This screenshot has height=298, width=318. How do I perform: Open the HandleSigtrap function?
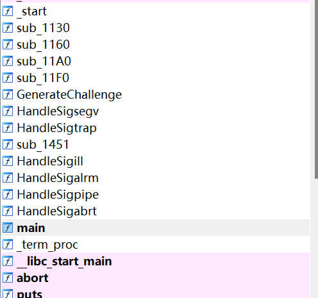pos(156,128)
